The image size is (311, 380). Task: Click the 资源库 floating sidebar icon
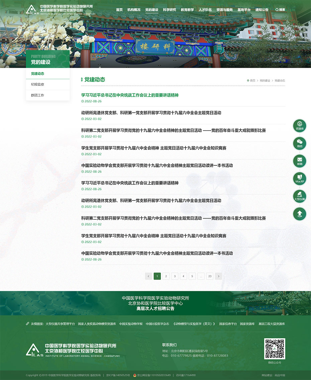pyautogui.click(x=300, y=126)
